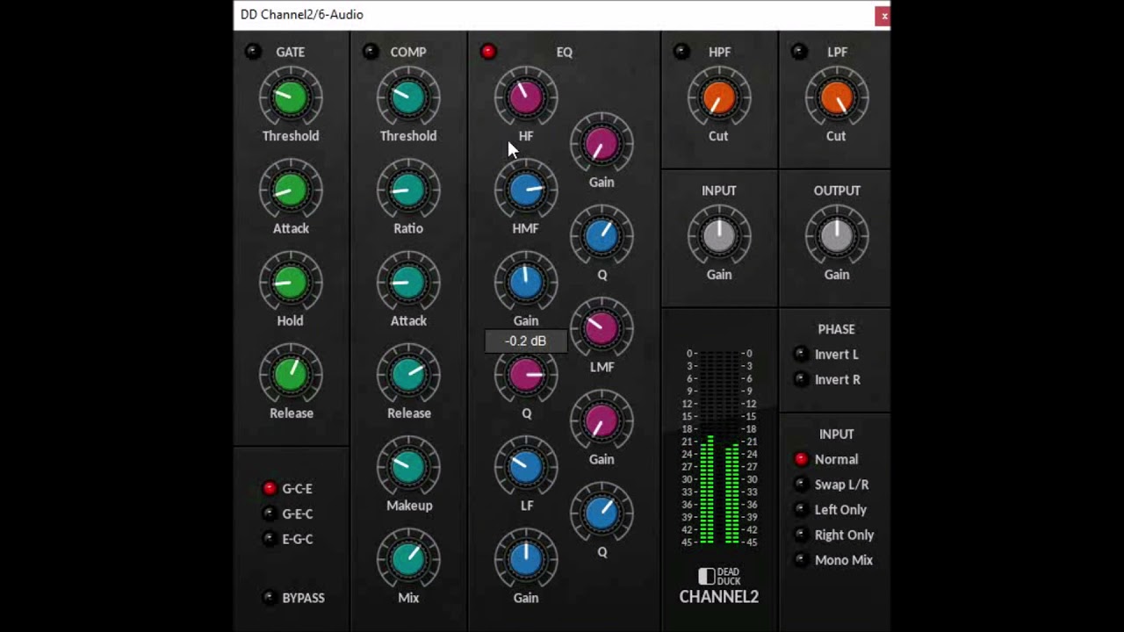Click the LF Gain knob
This screenshot has width=1124, height=632.
click(x=526, y=559)
